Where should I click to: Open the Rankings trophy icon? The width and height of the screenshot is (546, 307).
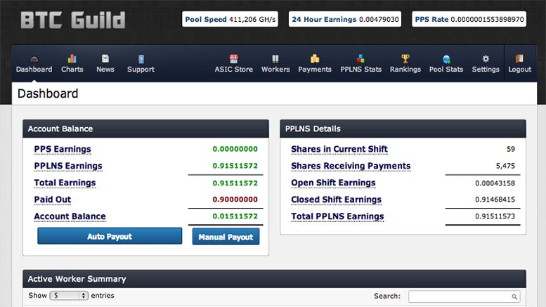[405, 58]
